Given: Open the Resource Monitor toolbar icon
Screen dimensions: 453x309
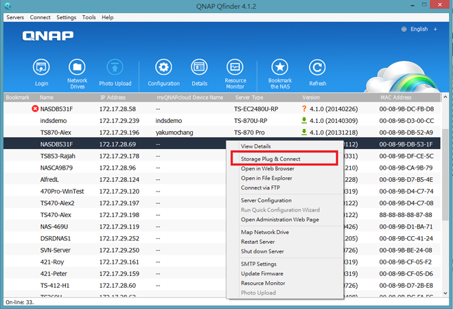Looking at the screenshot, I should (235, 67).
